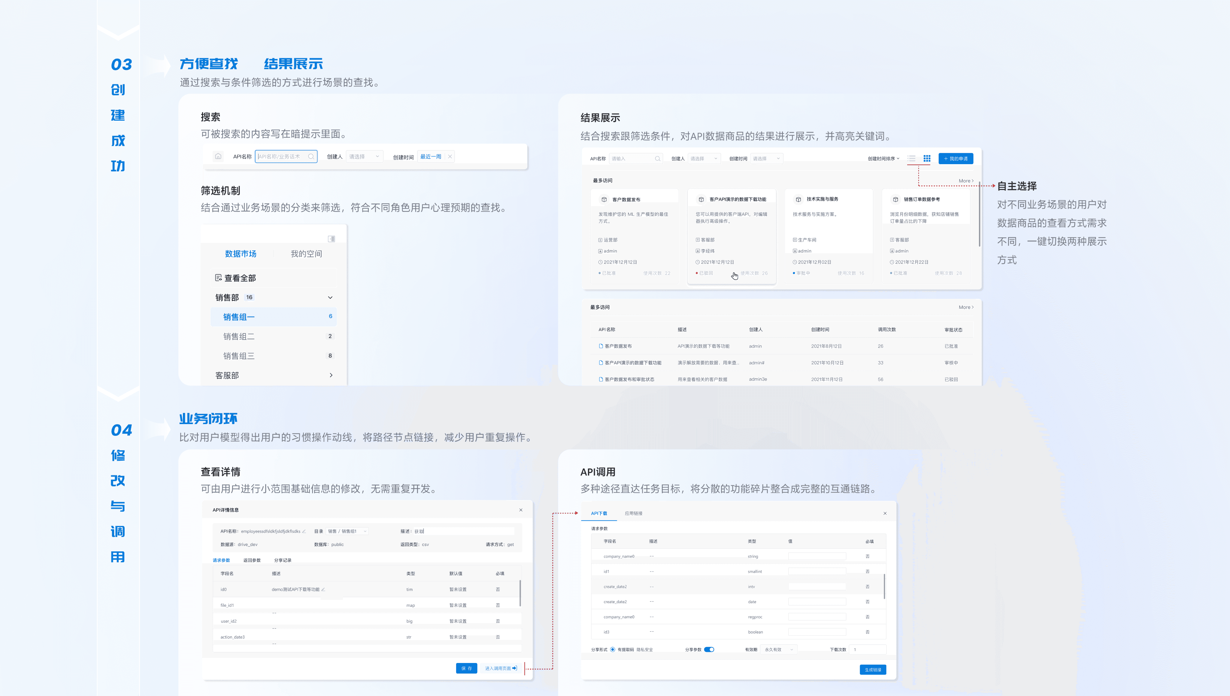
Task: Click 客户API演示的数据下载功能 in the list table
Action: [633, 363]
